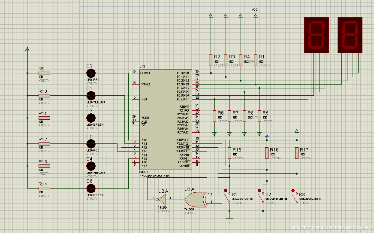Toggle switch K3 red actuator dot
The height and width of the screenshot is (233, 374).
click(x=293, y=190)
